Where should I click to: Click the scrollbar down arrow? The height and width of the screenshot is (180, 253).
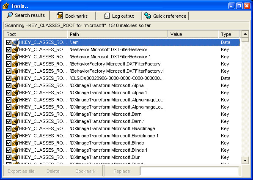[x=245, y=160]
